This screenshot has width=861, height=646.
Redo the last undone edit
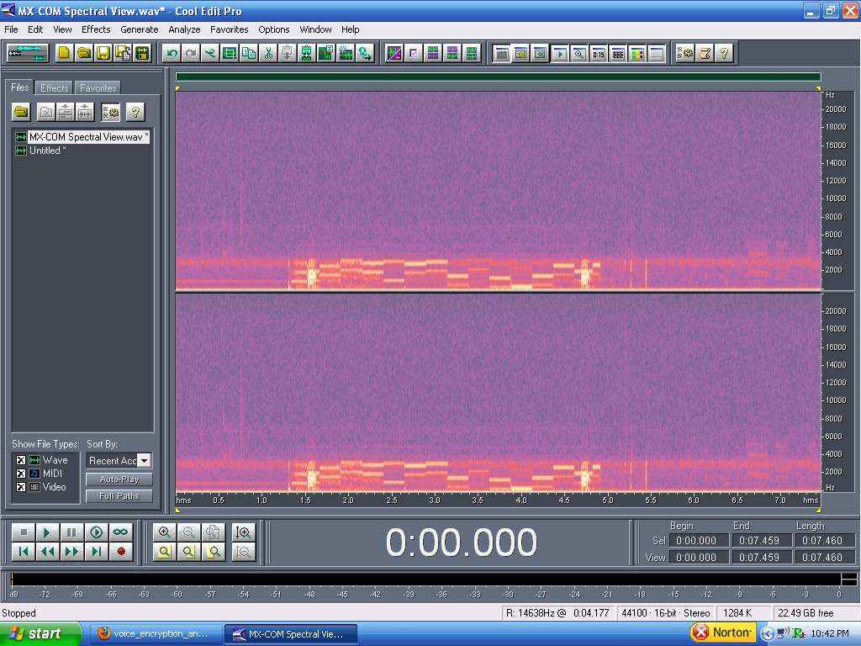191,53
